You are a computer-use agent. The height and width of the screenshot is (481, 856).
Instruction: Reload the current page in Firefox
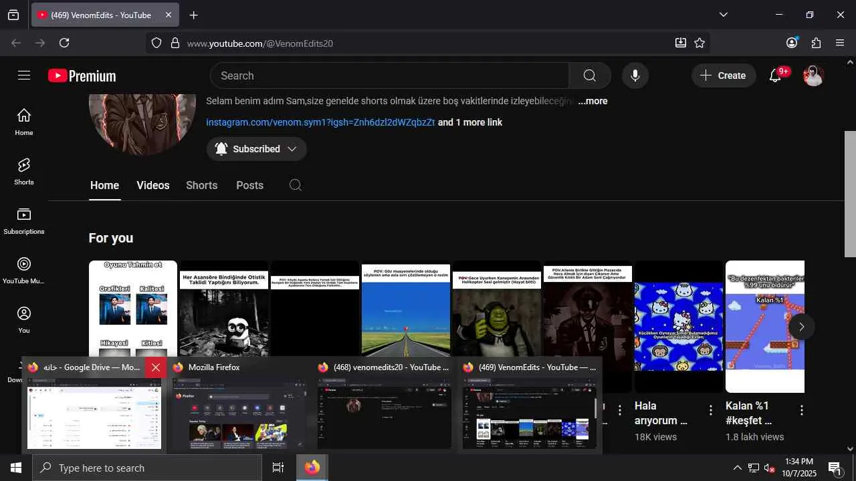pyautogui.click(x=64, y=43)
